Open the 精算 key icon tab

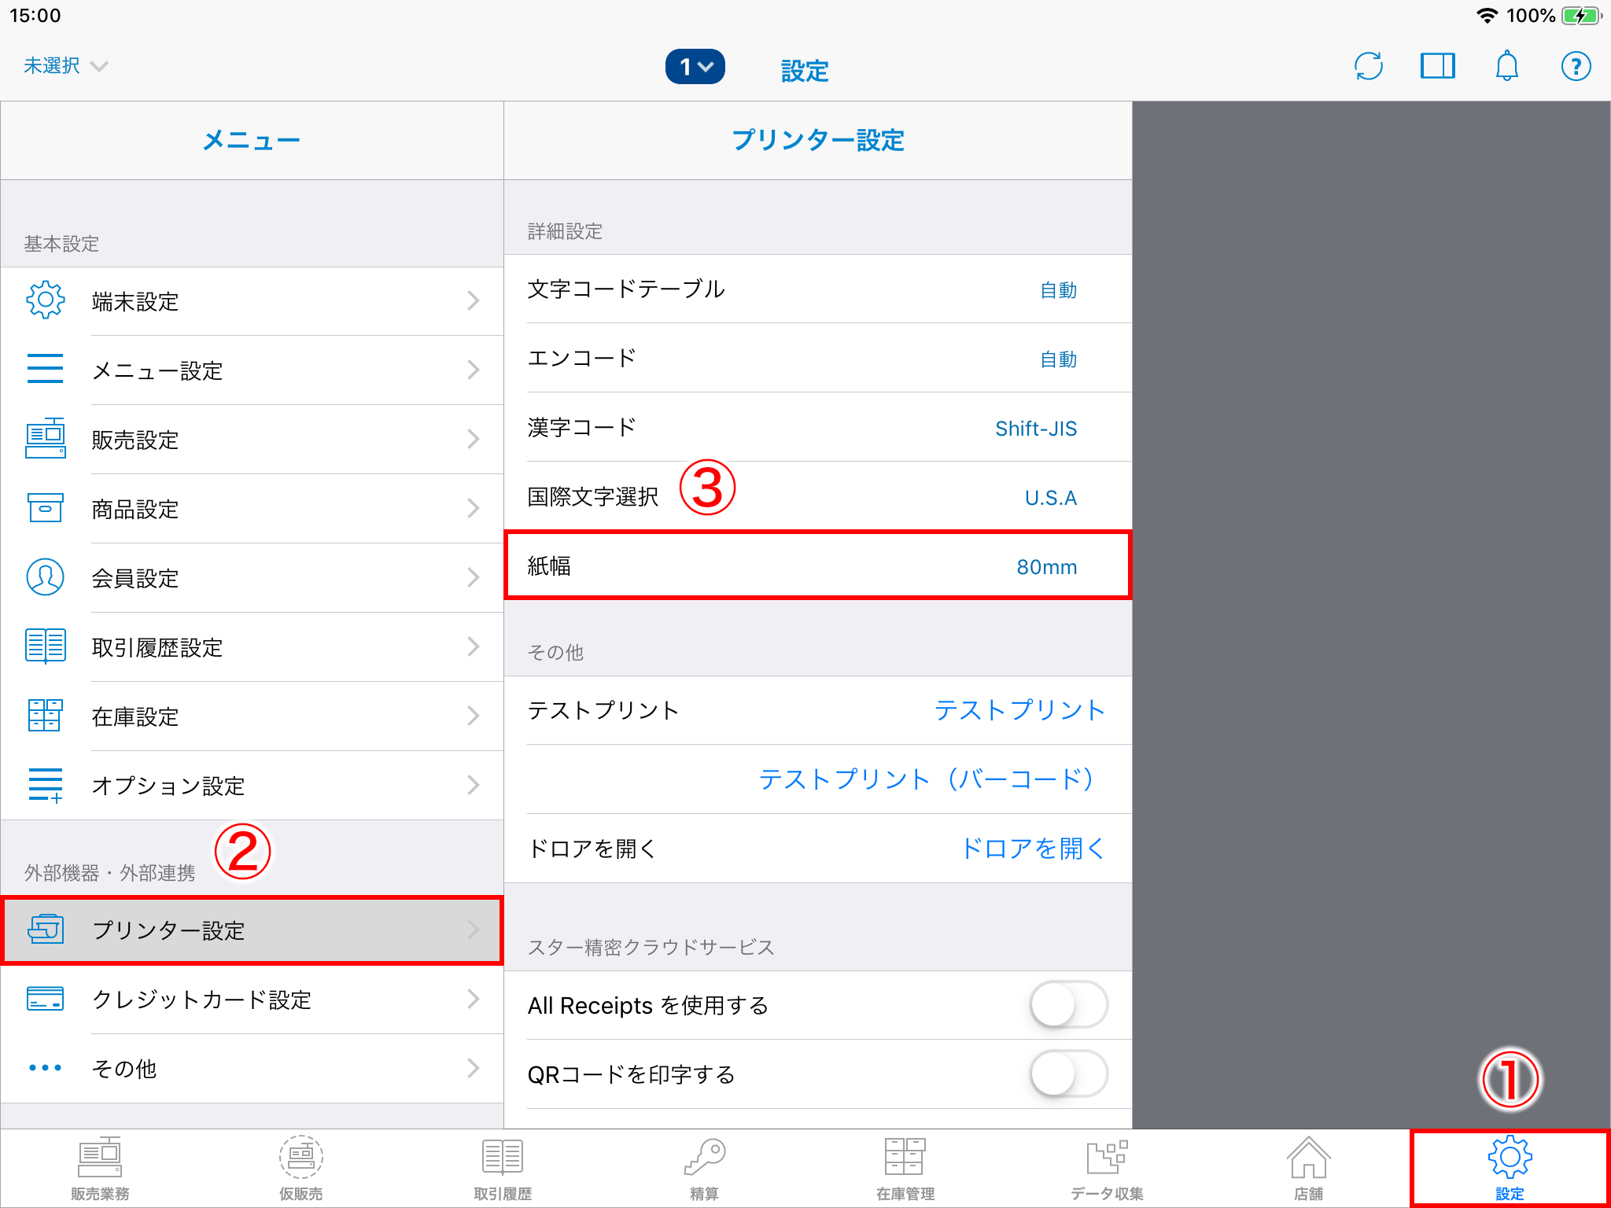point(704,1169)
